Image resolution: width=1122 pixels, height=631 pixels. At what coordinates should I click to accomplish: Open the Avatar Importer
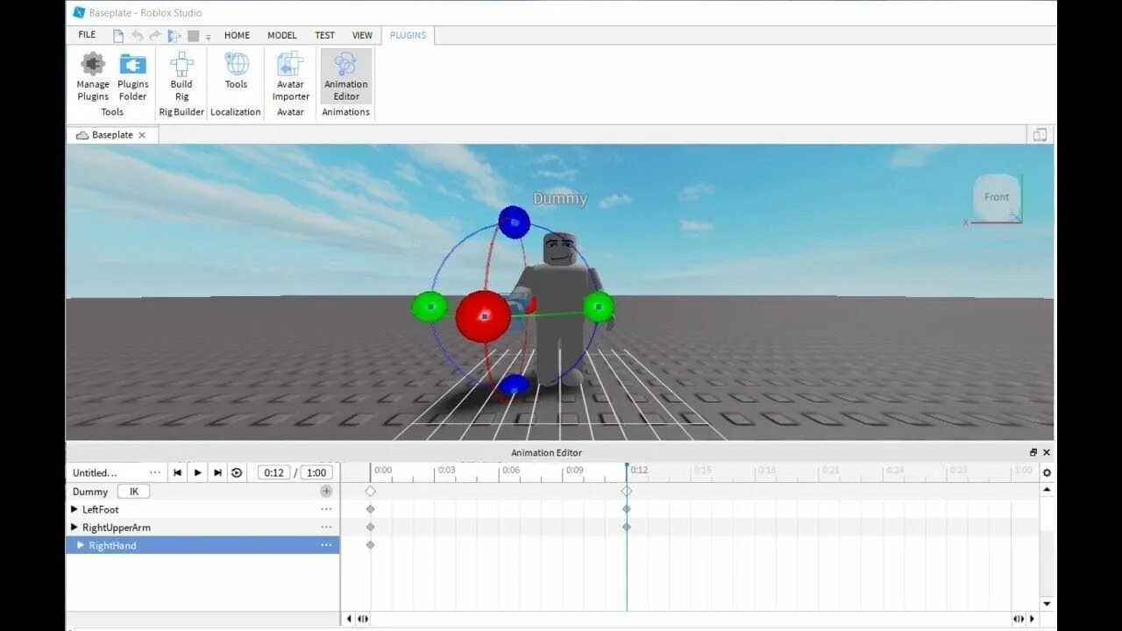(x=290, y=77)
